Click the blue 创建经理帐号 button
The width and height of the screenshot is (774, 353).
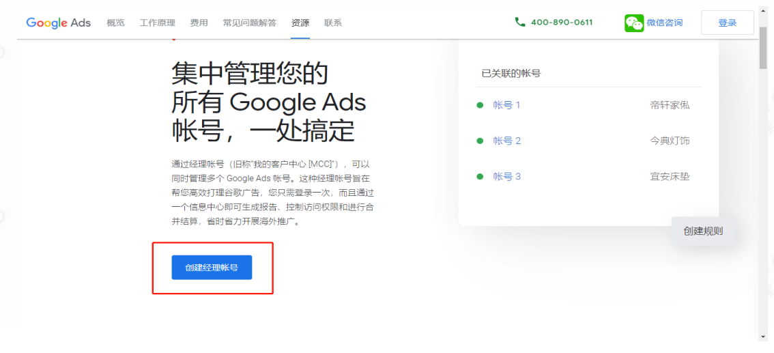coord(212,268)
